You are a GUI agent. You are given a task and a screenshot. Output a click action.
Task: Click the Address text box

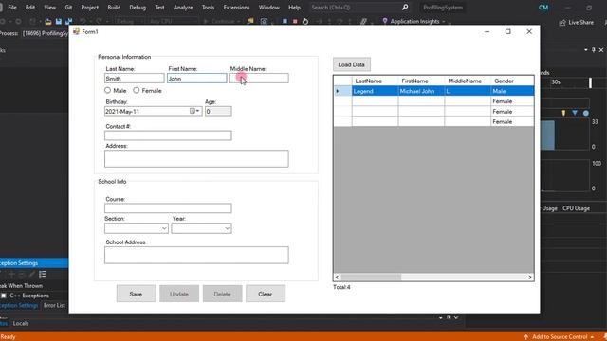[x=196, y=158]
